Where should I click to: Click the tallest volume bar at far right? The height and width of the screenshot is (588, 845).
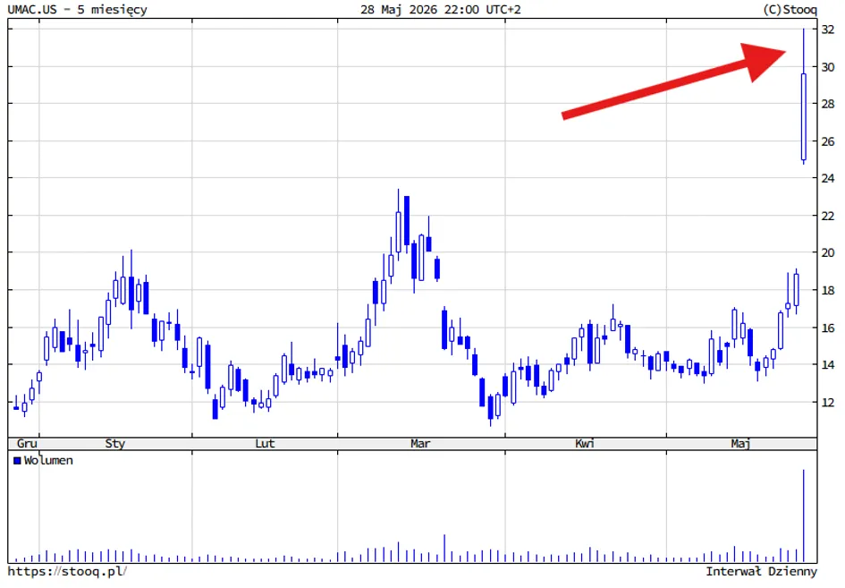804,516
